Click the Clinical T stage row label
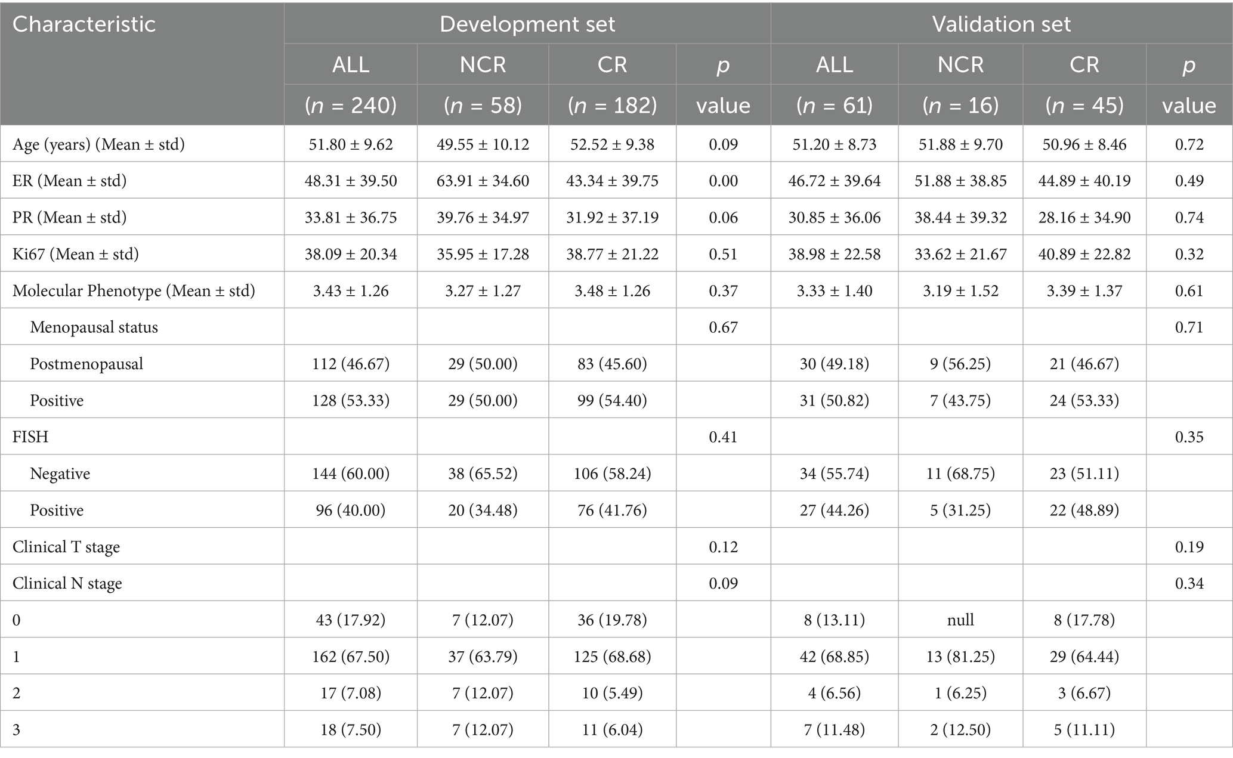 click(66, 546)
